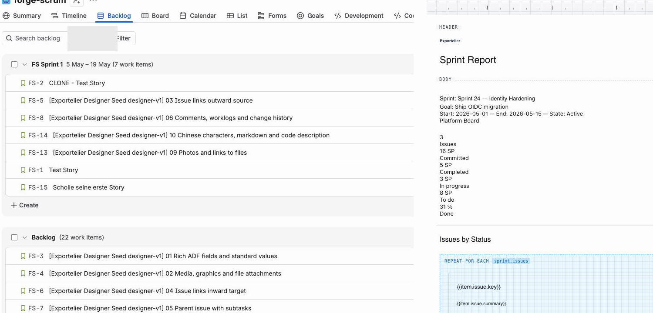Switch to the Timeline tab
The height and width of the screenshot is (313, 653).
69,16
